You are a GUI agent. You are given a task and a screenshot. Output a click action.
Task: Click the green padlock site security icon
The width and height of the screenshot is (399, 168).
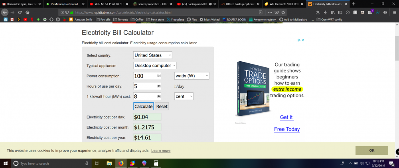click(x=71, y=12)
